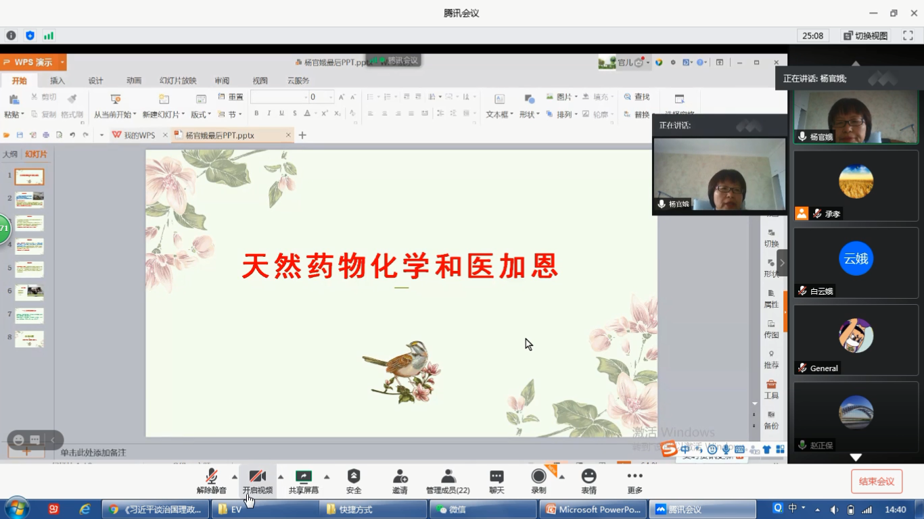Click 新建幻灯片 new slide icon

click(164, 99)
